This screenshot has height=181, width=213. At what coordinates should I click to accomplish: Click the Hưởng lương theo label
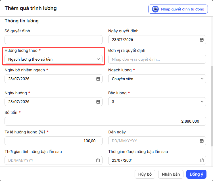(x=21, y=50)
